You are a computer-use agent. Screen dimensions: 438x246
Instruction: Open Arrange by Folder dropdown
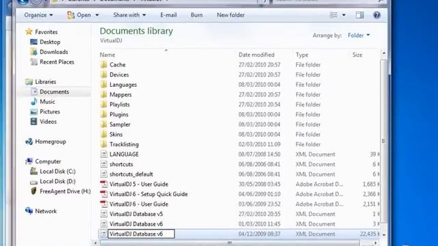point(359,36)
